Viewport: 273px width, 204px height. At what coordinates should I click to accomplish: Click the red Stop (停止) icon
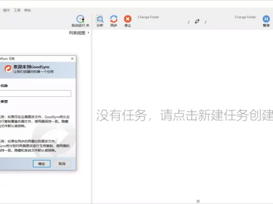tap(128, 19)
